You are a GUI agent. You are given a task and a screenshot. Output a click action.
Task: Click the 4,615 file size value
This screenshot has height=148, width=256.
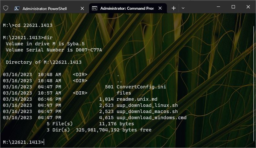[x=106, y=118]
